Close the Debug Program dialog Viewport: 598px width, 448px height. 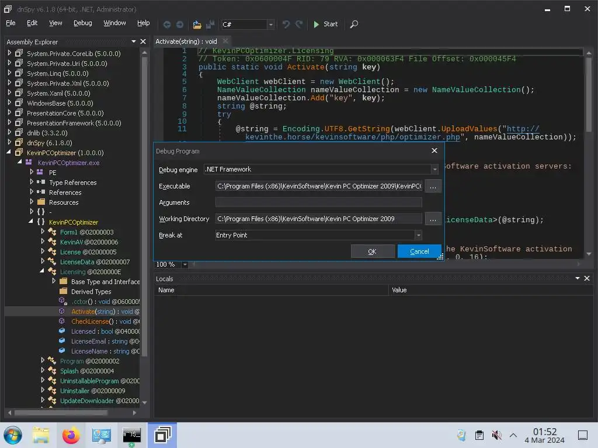pyautogui.click(x=434, y=150)
